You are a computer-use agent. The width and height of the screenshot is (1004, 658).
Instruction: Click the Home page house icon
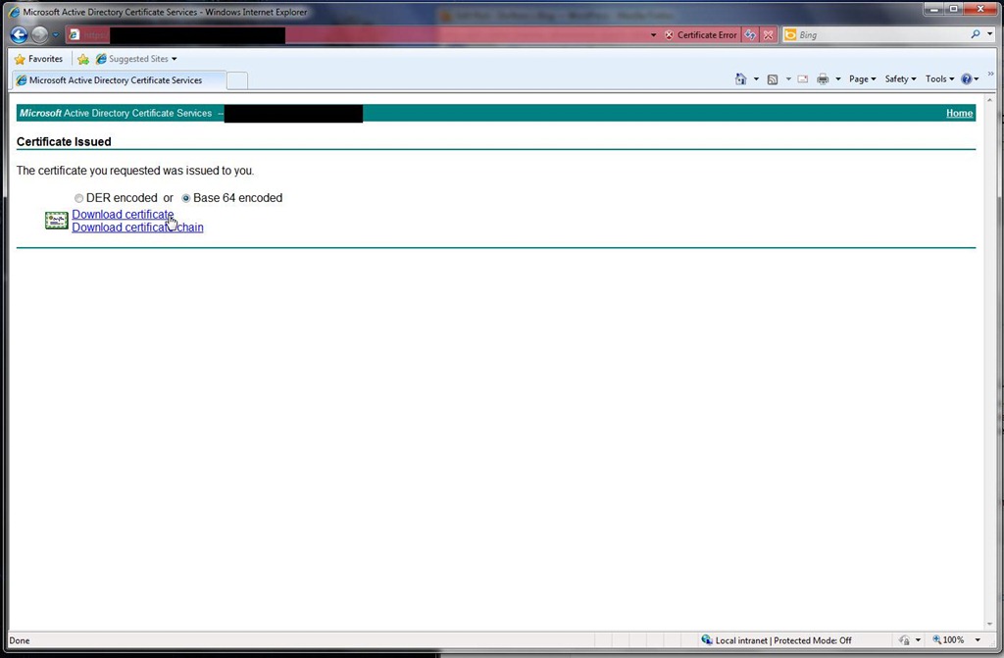tap(741, 79)
